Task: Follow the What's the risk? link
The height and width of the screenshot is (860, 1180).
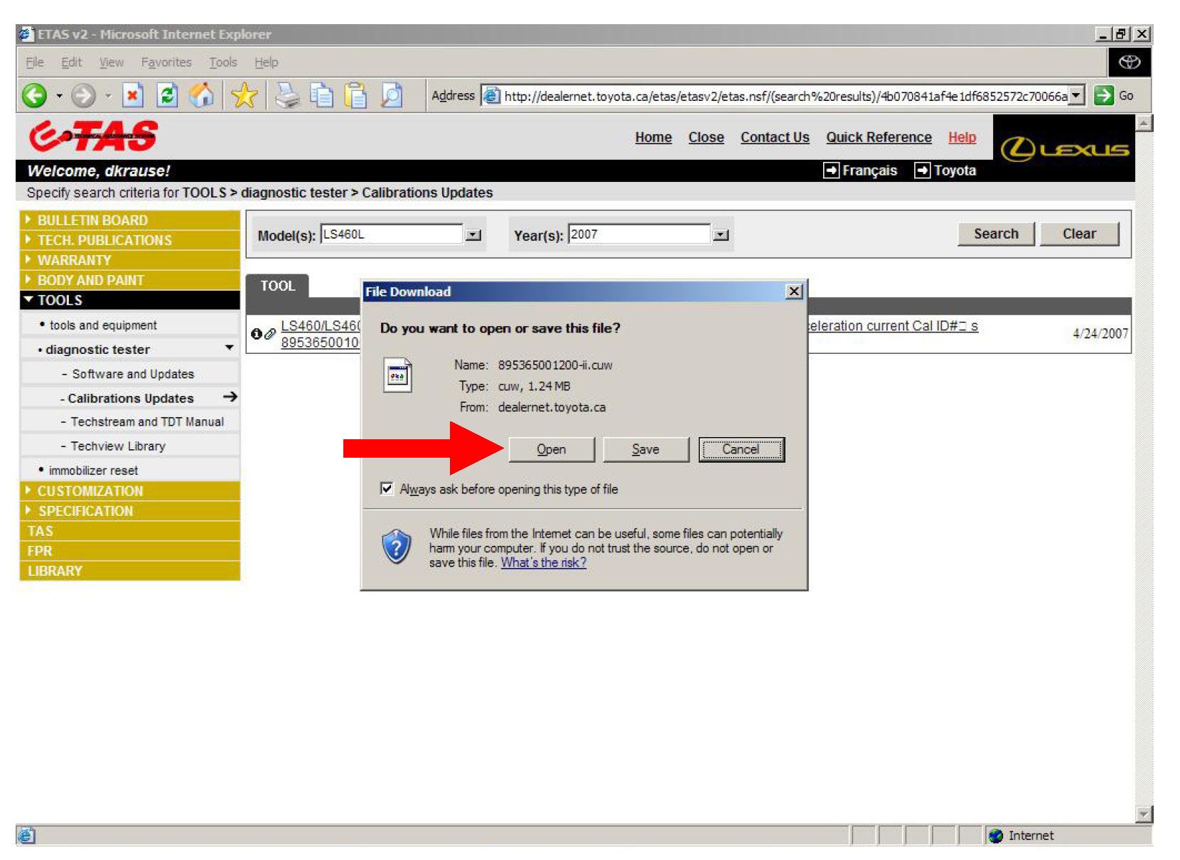Action: [x=543, y=563]
